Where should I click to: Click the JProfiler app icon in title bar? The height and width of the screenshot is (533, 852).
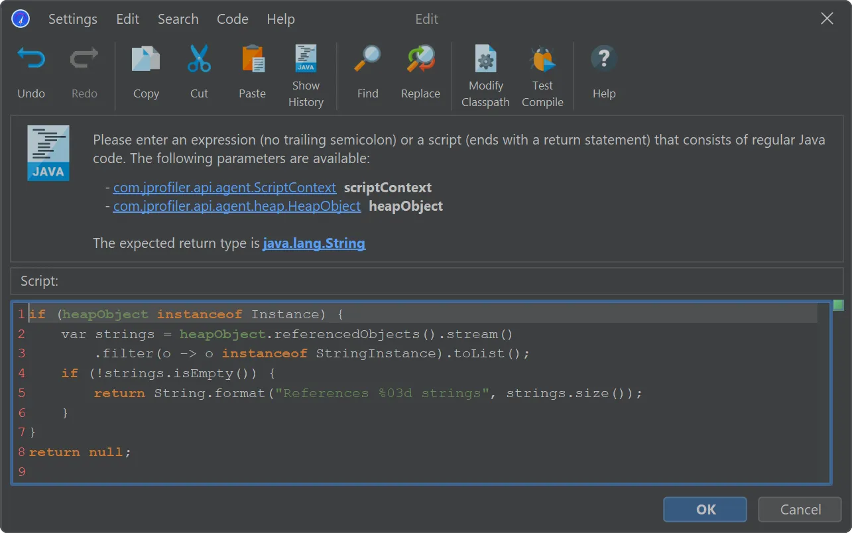pos(21,19)
